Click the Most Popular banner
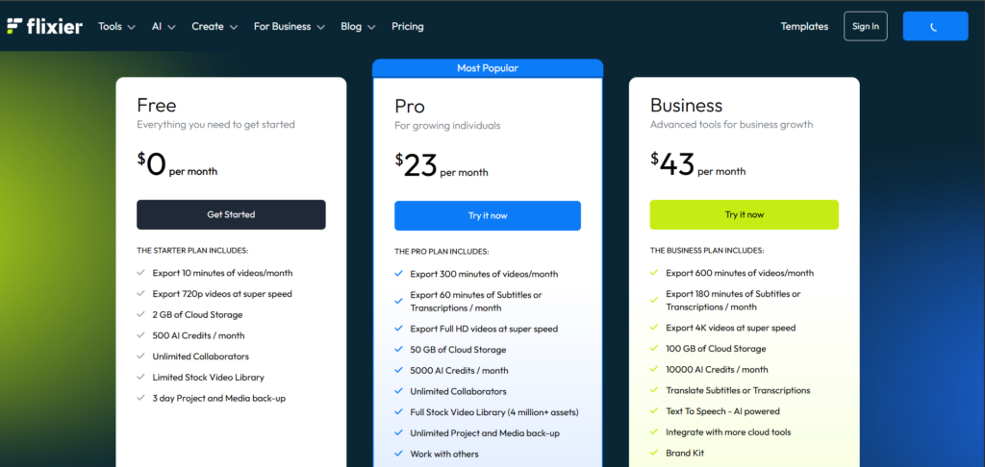This screenshot has width=985, height=467. coord(488,68)
